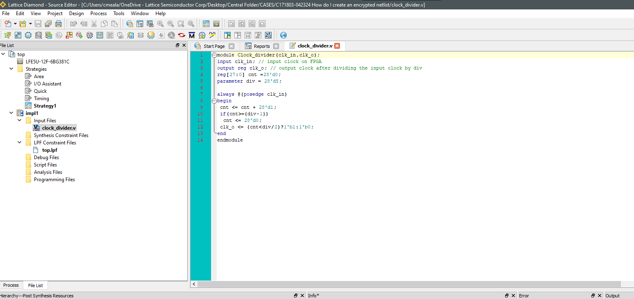Switch to the Process tab at bottom
634x299 pixels.
[11, 286]
